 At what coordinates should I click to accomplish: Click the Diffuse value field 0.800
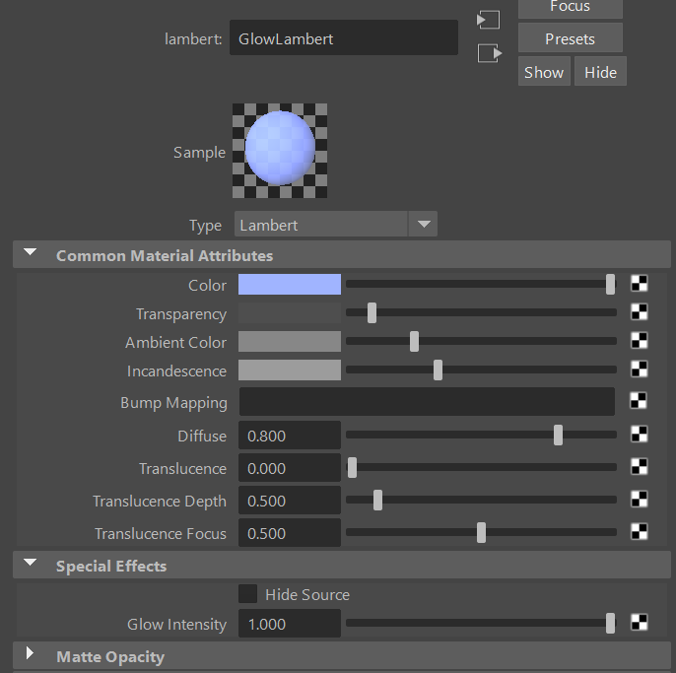click(290, 436)
